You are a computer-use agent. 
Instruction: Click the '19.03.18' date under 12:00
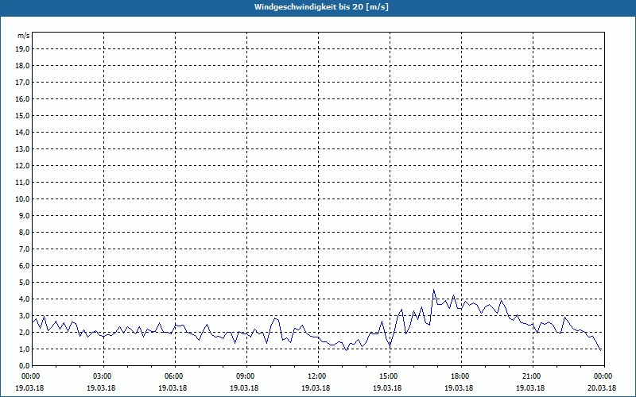[x=316, y=387]
